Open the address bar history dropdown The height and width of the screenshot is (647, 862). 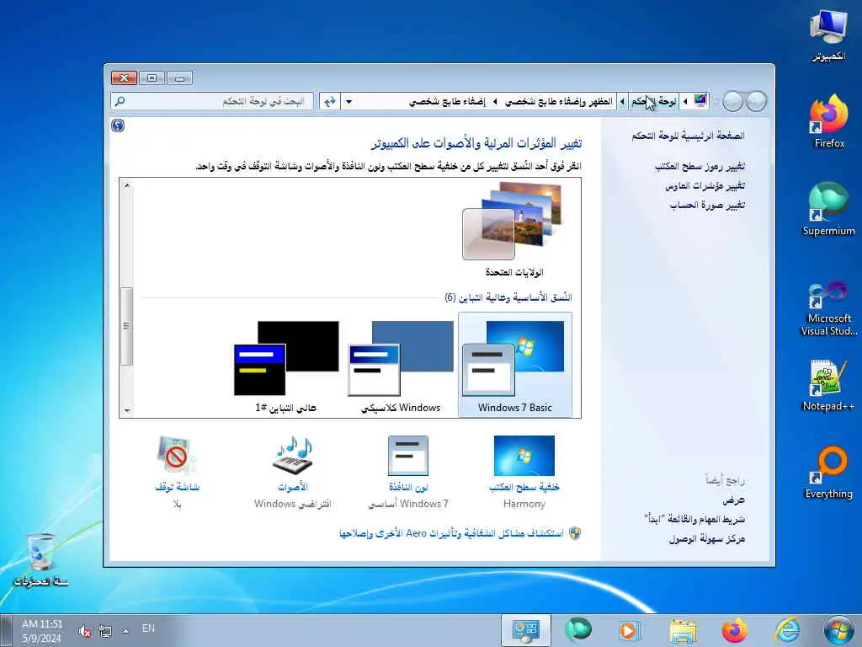349,102
